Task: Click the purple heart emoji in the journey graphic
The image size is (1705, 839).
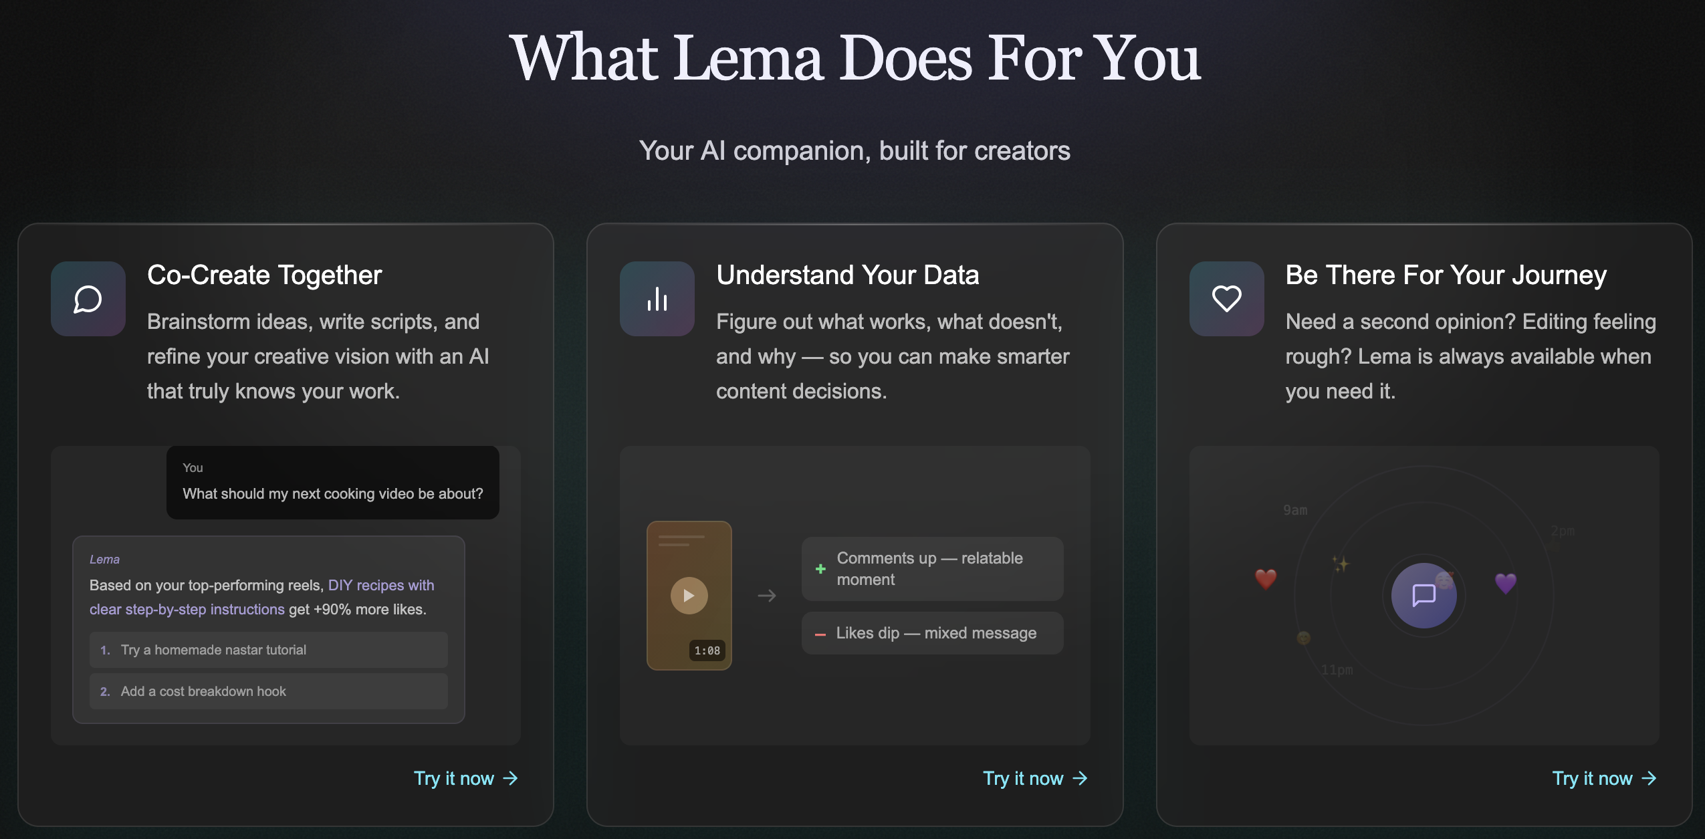Action: pos(1506,582)
